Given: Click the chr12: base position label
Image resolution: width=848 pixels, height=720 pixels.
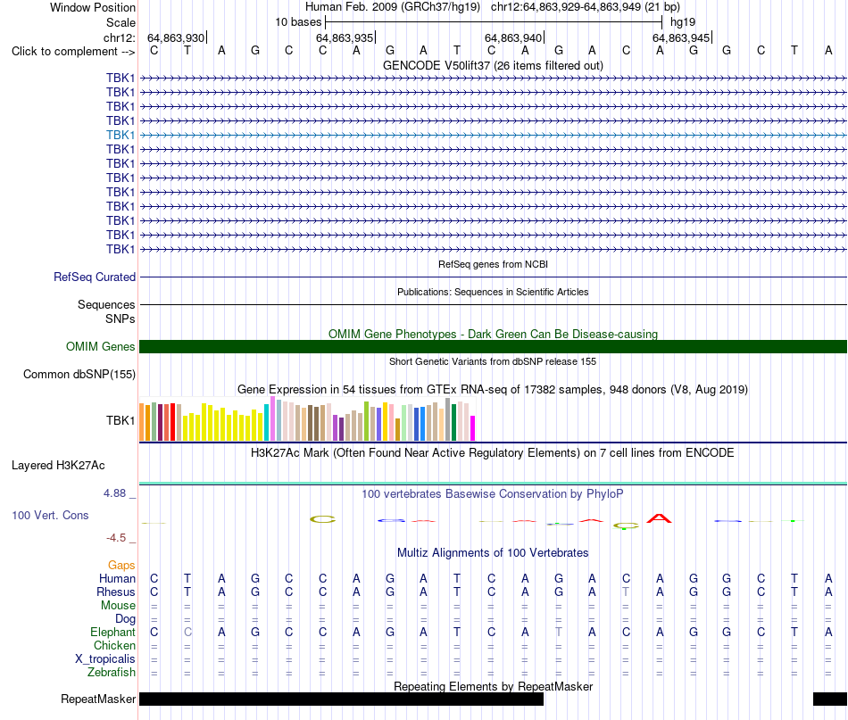Looking at the screenshot, I should coord(119,37).
